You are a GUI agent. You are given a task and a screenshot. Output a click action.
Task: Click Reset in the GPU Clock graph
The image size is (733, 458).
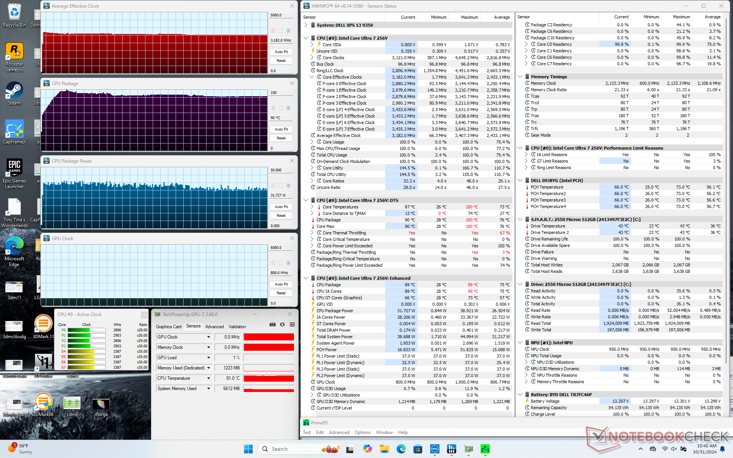(x=281, y=293)
